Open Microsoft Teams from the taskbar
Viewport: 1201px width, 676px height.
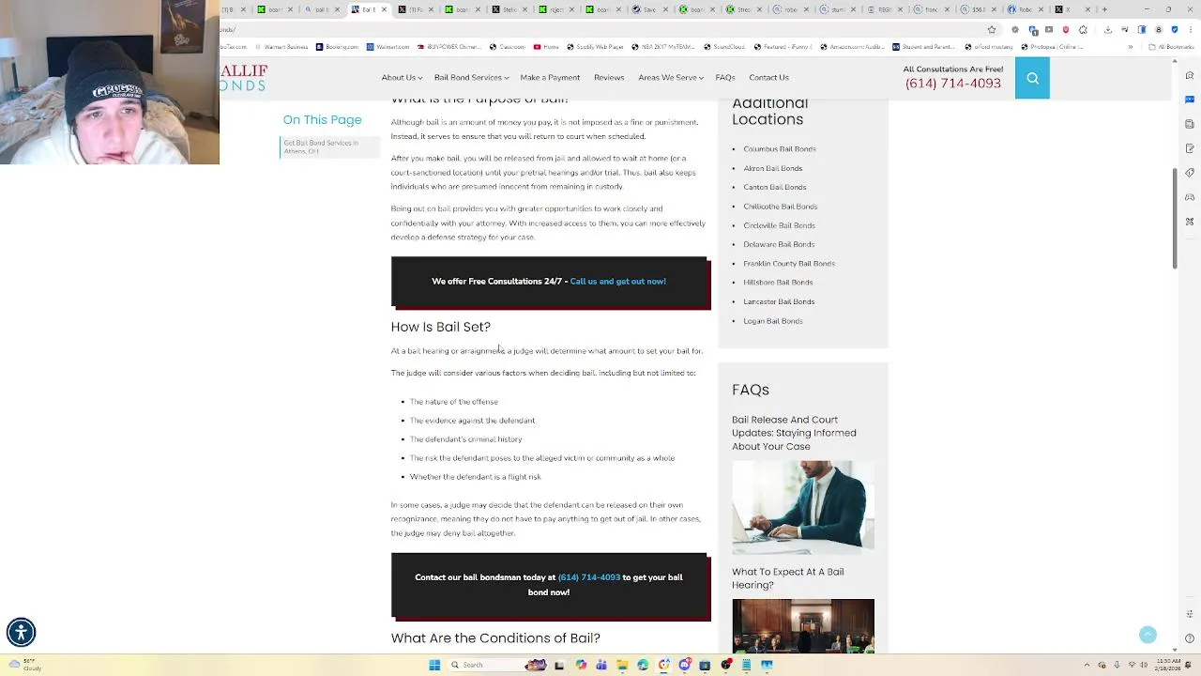[x=601, y=665]
